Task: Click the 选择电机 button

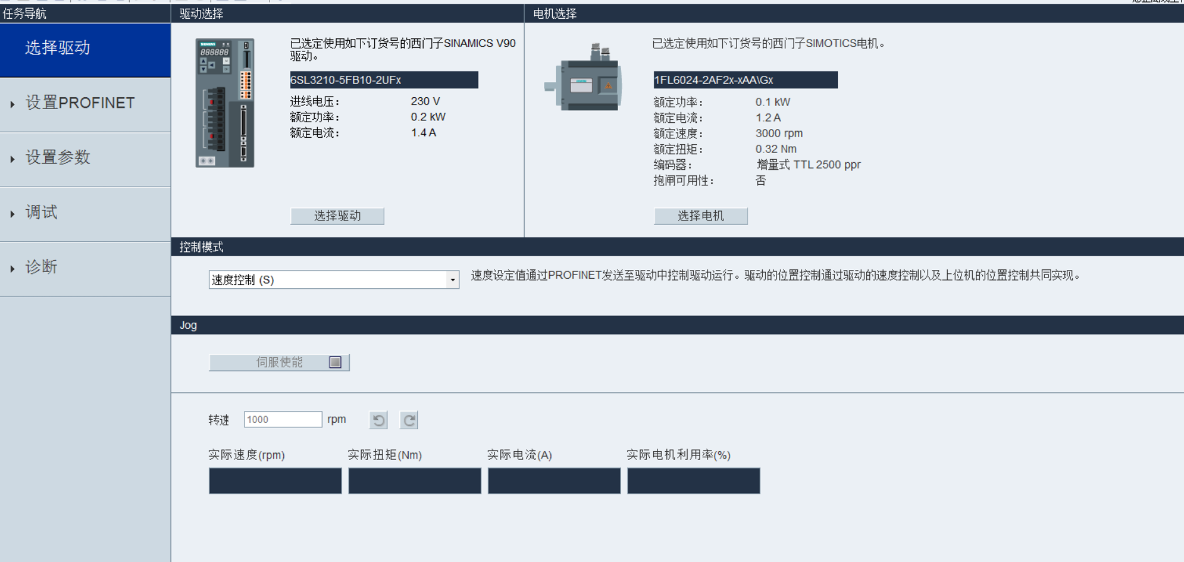Action: 701,216
